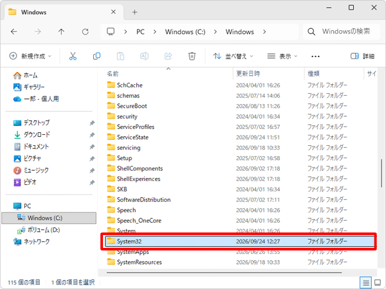Open デスクトップ in quick access
This screenshot has height=289, width=386.
32,123
